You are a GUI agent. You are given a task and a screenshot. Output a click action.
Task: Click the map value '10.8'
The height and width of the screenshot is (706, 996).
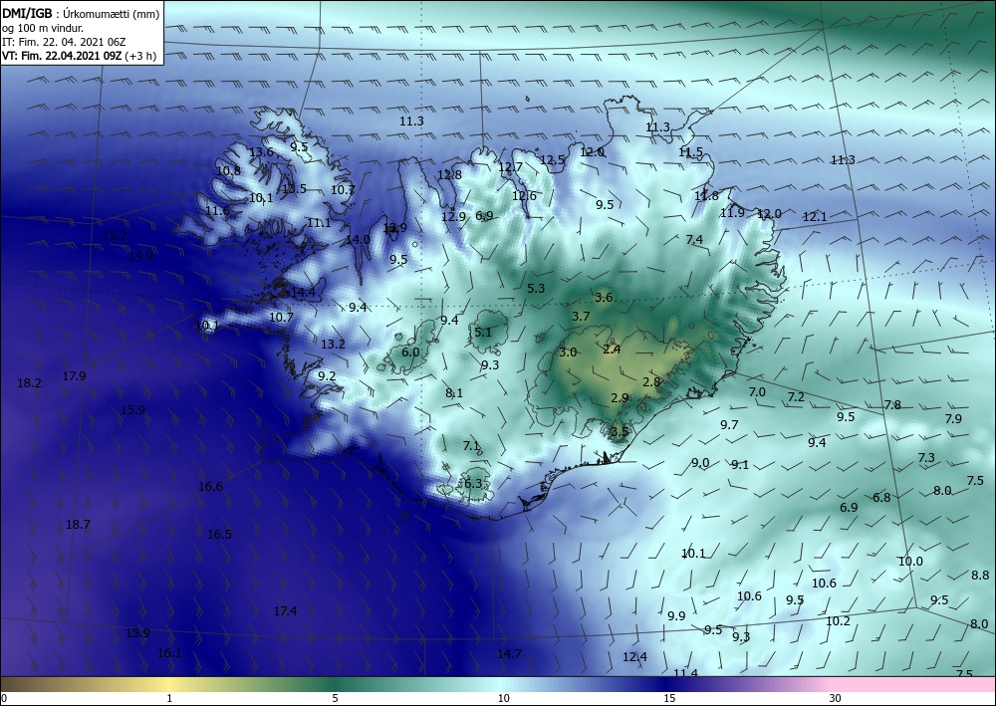[x=229, y=170]
